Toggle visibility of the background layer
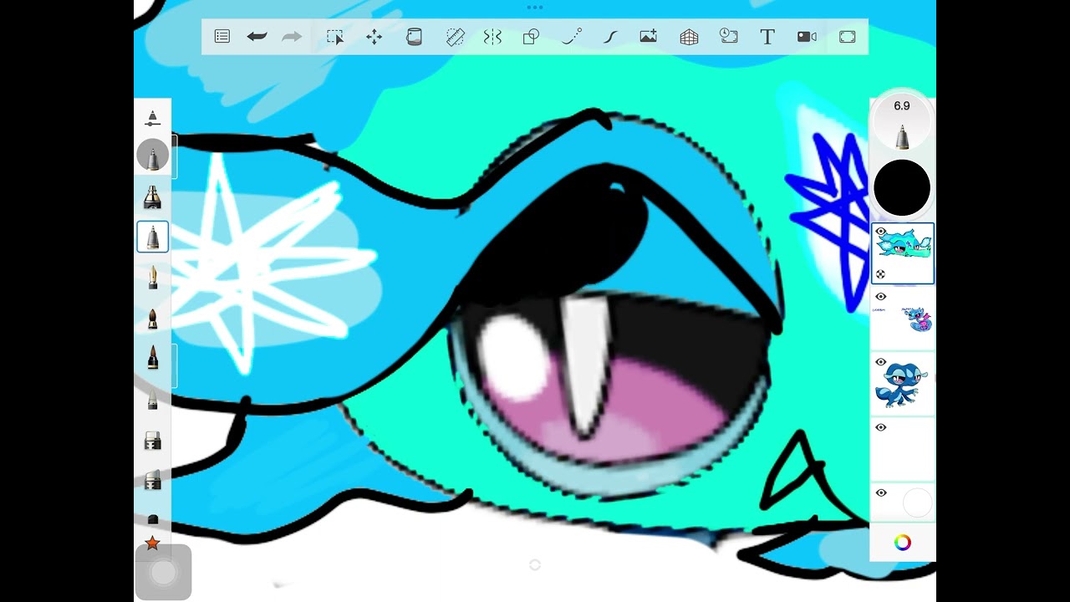The image size is (1070, 602). coord(880,492)
